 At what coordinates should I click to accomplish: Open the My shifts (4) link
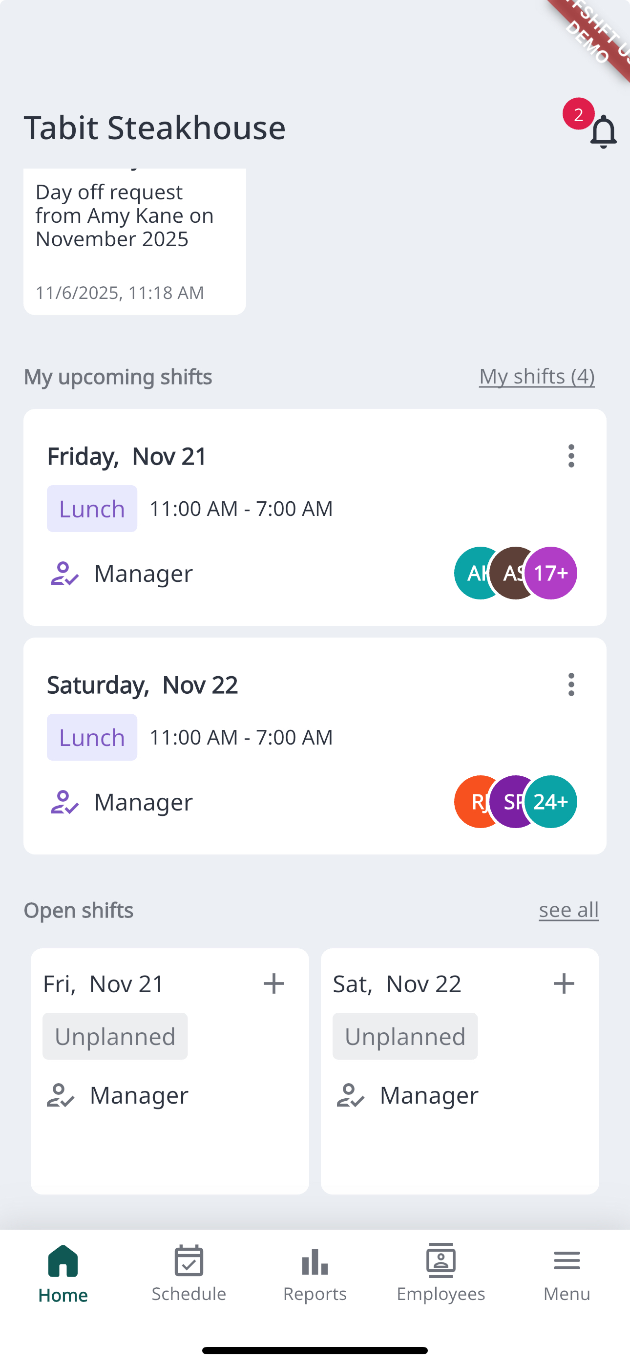point(537,377)
